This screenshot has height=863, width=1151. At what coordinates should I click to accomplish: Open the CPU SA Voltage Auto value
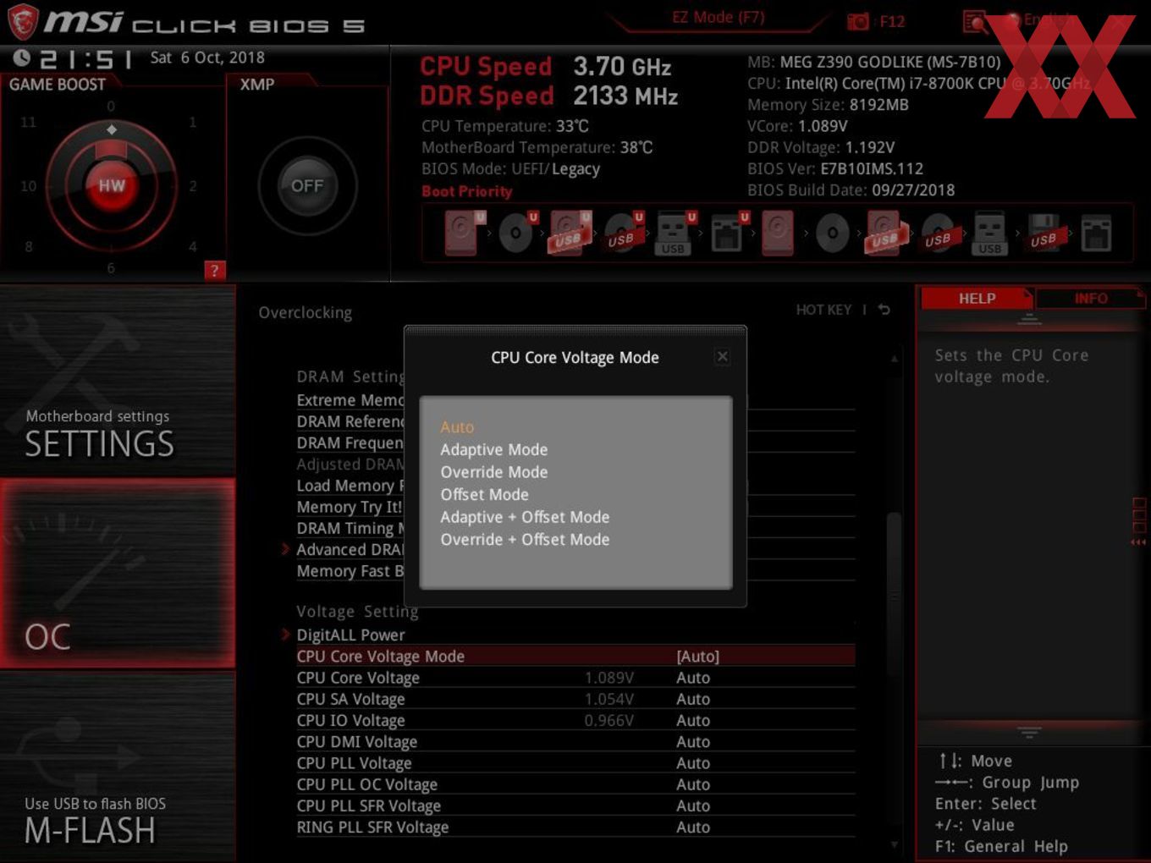692,699
